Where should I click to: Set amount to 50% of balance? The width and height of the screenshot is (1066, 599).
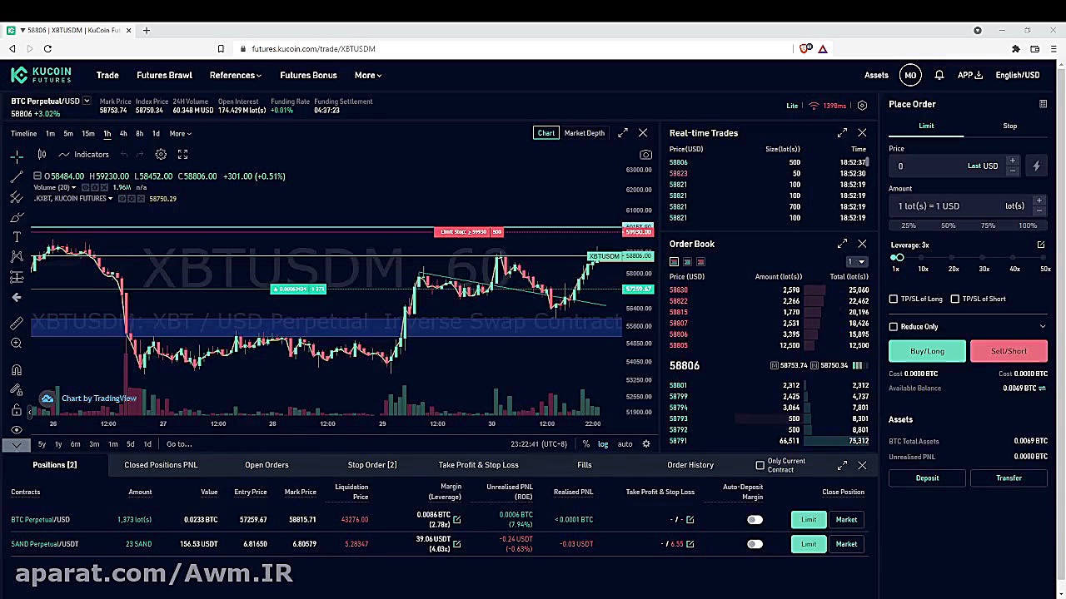[x=948, y=225]
